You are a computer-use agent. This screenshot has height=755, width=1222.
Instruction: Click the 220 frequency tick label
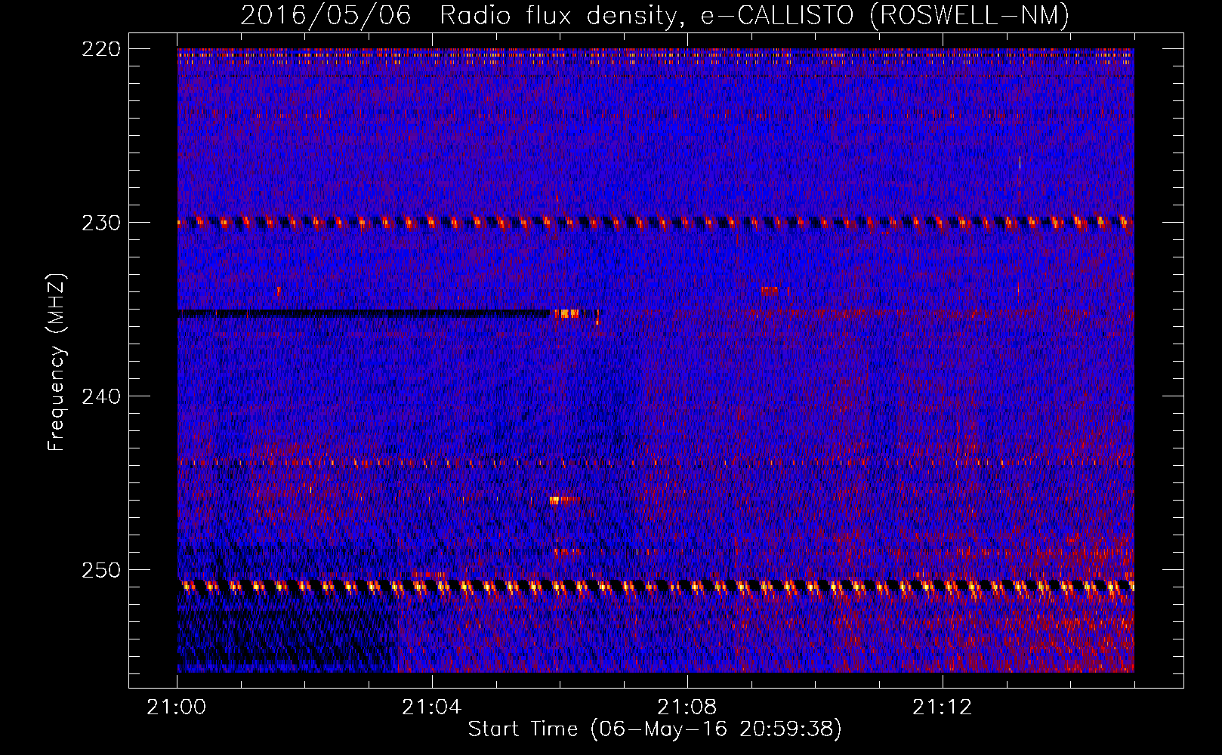pos(100,48)
